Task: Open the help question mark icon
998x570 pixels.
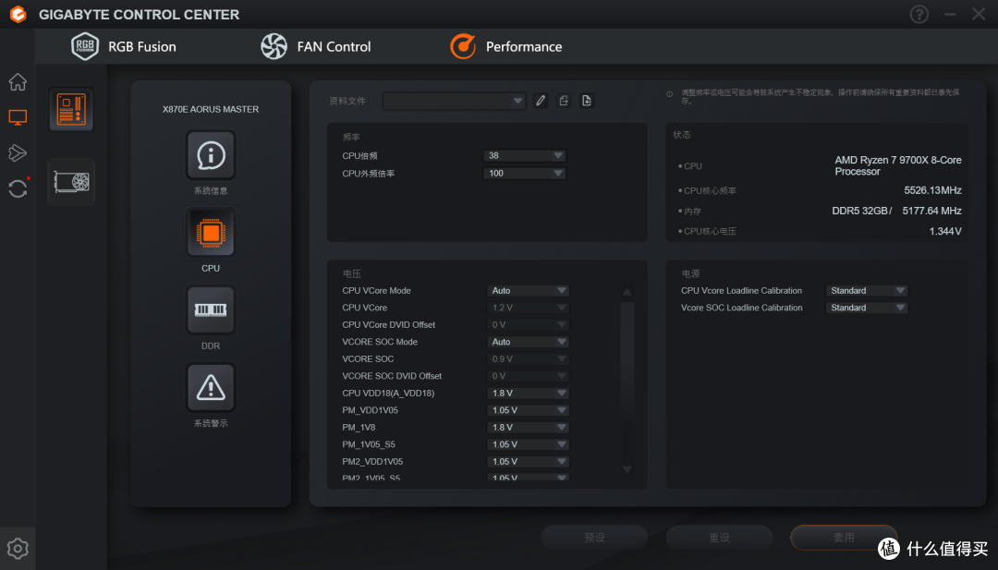Action: click(x=919, y=14)
